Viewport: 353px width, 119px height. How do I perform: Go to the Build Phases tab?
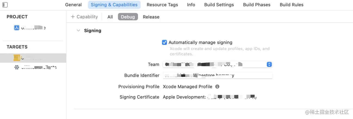click(x=256, y=5)
